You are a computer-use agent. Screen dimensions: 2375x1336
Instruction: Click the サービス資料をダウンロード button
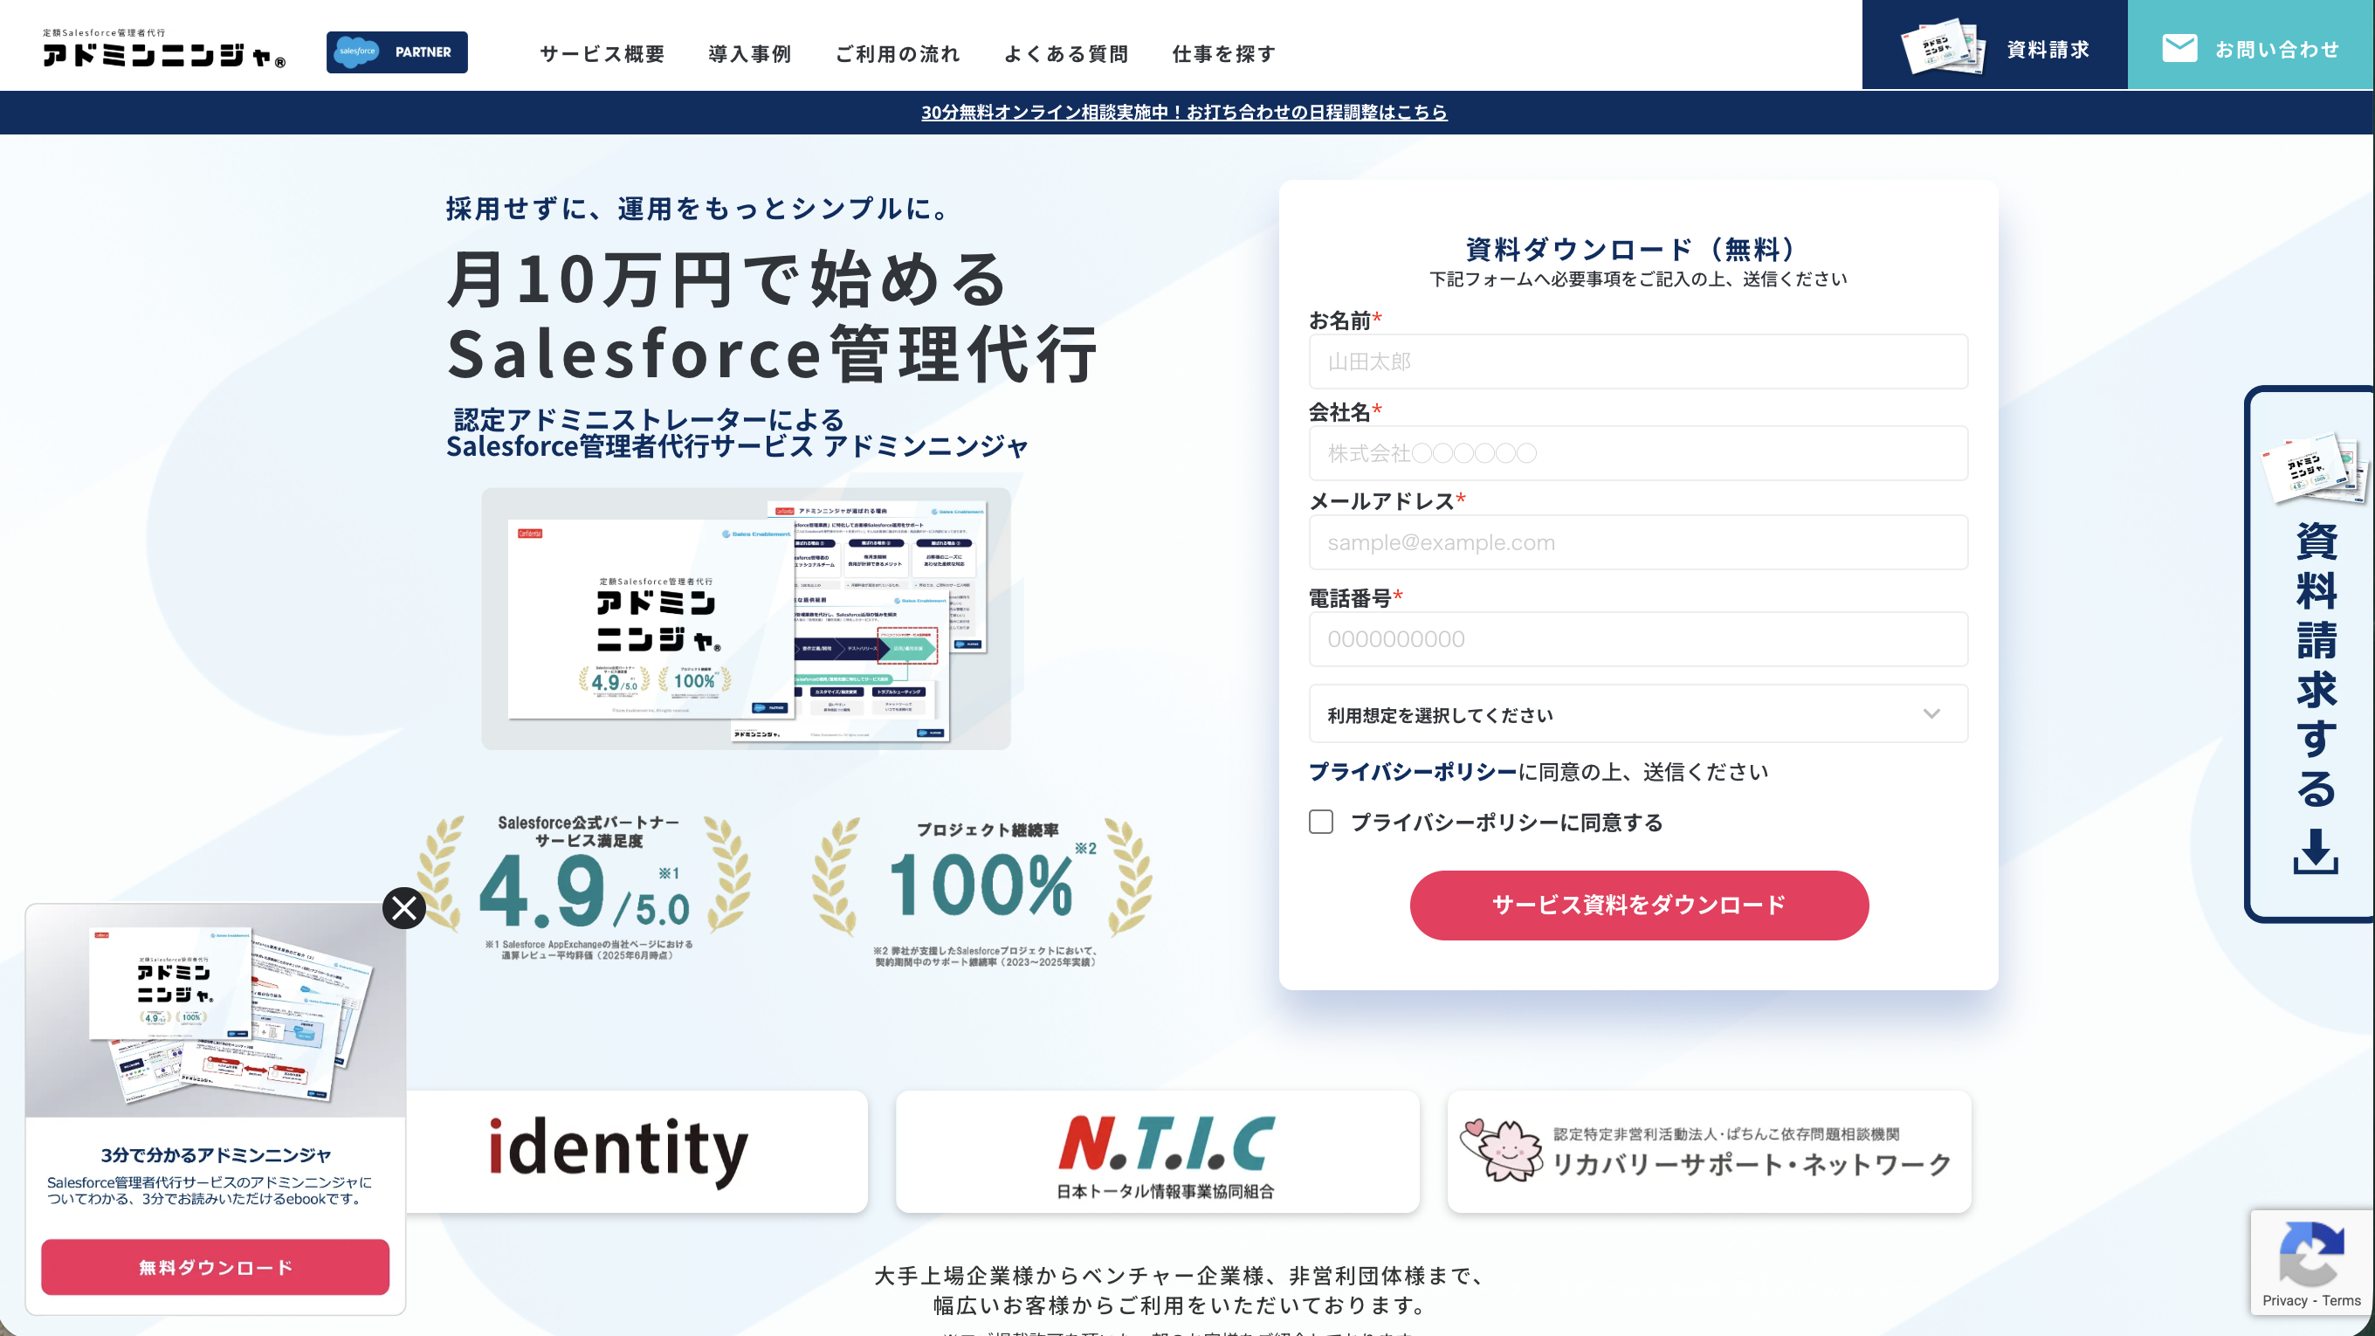tap(1638, 905)
